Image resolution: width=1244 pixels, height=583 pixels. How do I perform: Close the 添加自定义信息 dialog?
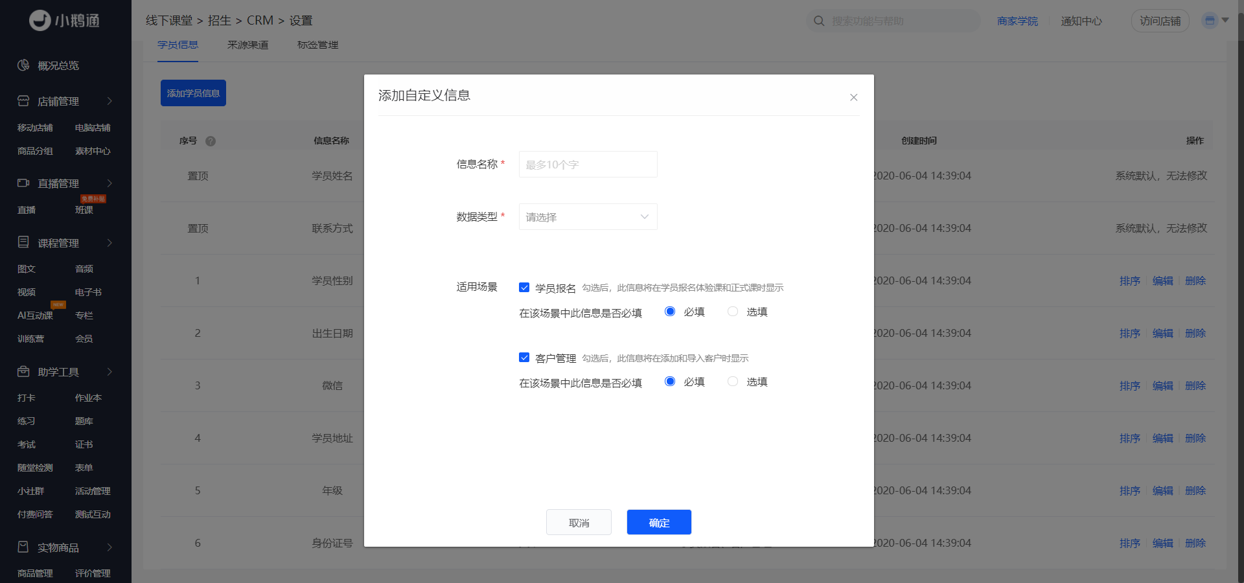854,97
